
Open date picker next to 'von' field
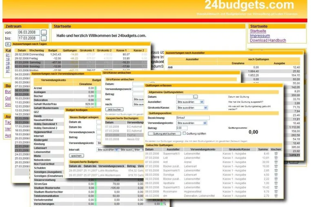tap(44, 33)
